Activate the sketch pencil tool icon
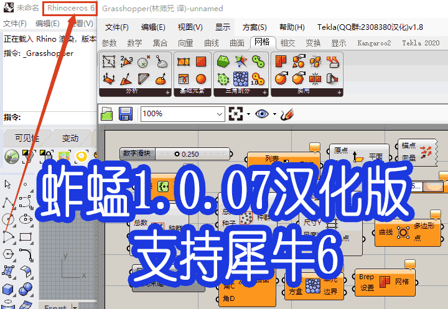448x309 pixels. tap(287, 114)
